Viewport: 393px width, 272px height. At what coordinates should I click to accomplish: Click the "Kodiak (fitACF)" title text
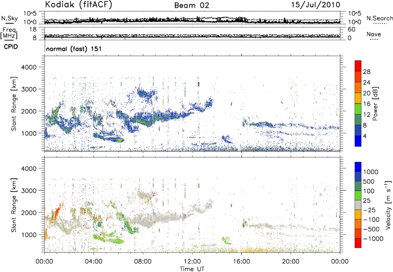click(79, 5)
